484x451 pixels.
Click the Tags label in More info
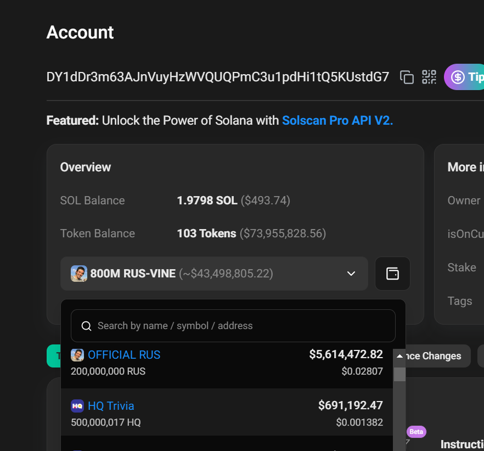point(460,301)
